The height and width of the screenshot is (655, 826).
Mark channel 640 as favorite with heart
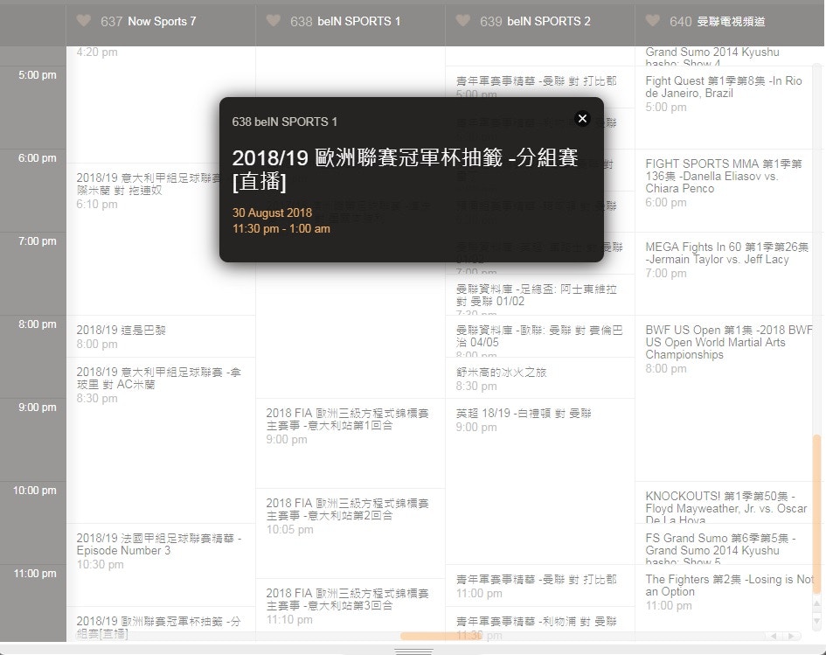click(653, 21)
